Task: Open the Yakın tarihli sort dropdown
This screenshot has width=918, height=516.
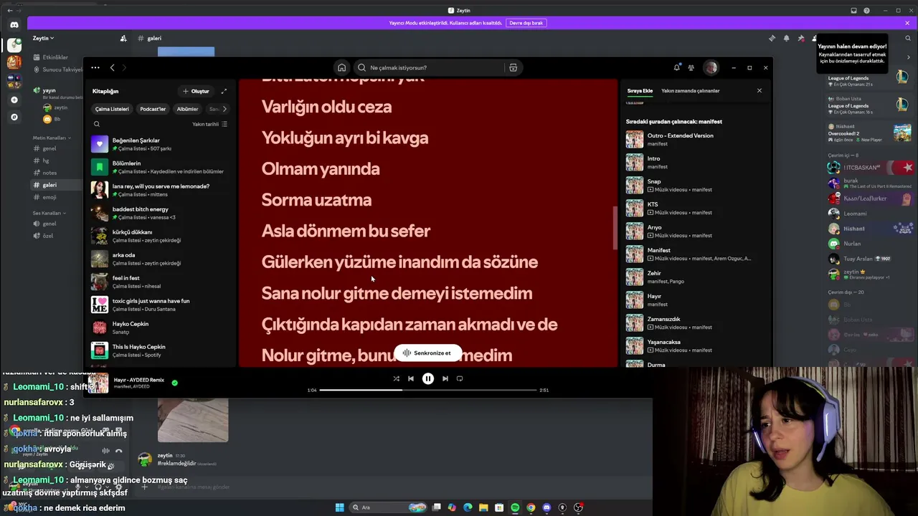Action: [209, 124]
